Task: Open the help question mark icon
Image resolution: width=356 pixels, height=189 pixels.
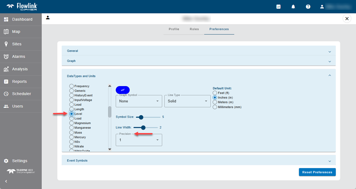Action: [308, 7]
